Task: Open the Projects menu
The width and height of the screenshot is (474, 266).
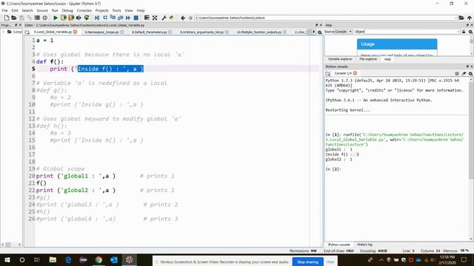Action: tap(102, 10)
